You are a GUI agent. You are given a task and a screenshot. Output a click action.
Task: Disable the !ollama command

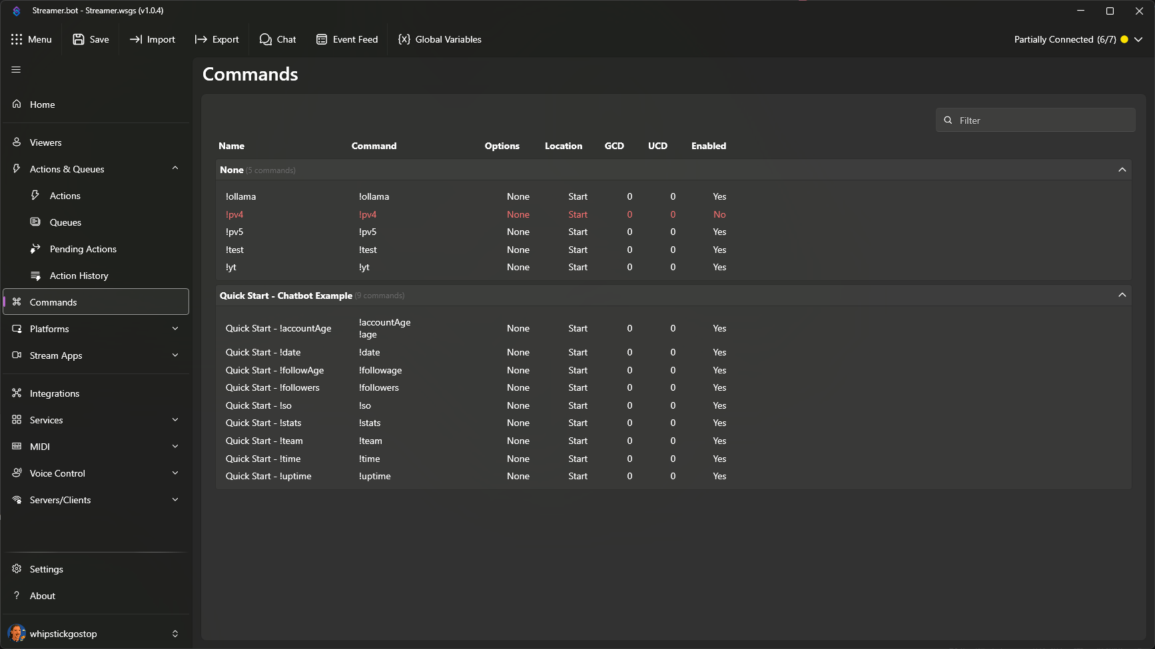coord(719,196)
